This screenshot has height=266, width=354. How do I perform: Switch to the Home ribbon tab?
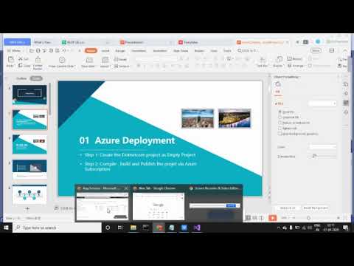click(x=91, y=50)
